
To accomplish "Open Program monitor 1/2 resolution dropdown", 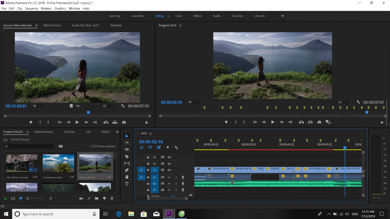I will tap(345, 102).
